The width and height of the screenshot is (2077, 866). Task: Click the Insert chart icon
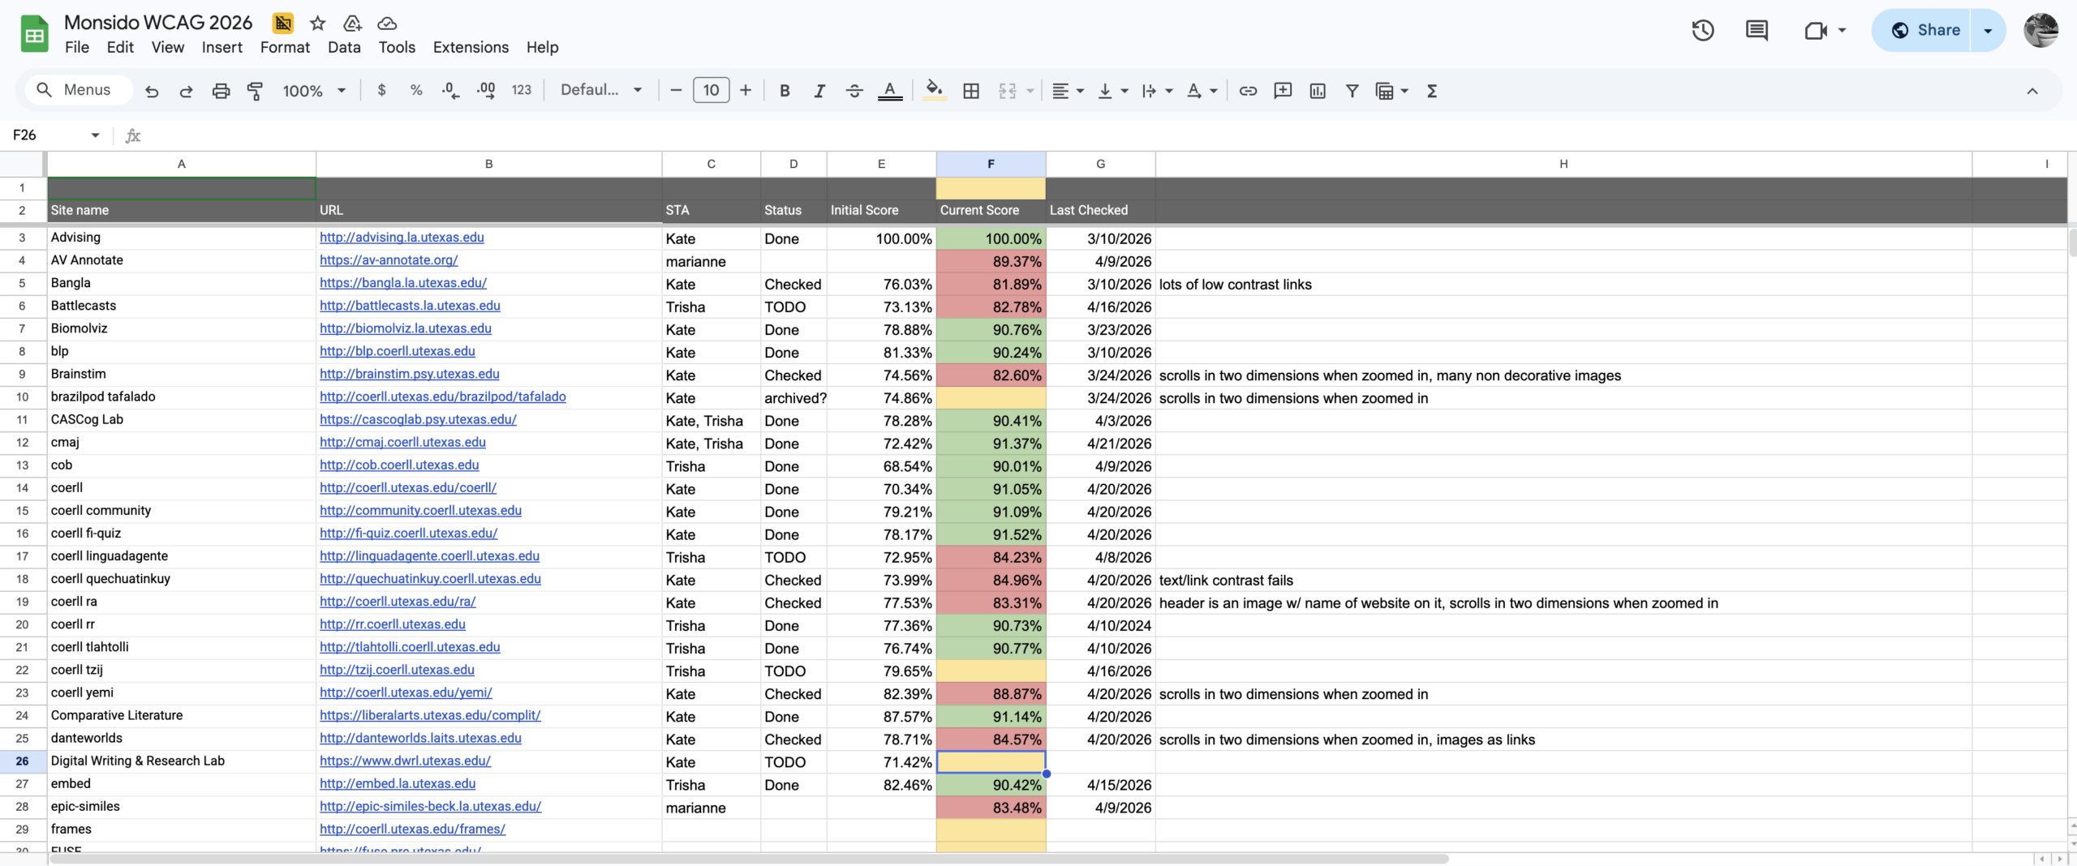coord(1318,91)
